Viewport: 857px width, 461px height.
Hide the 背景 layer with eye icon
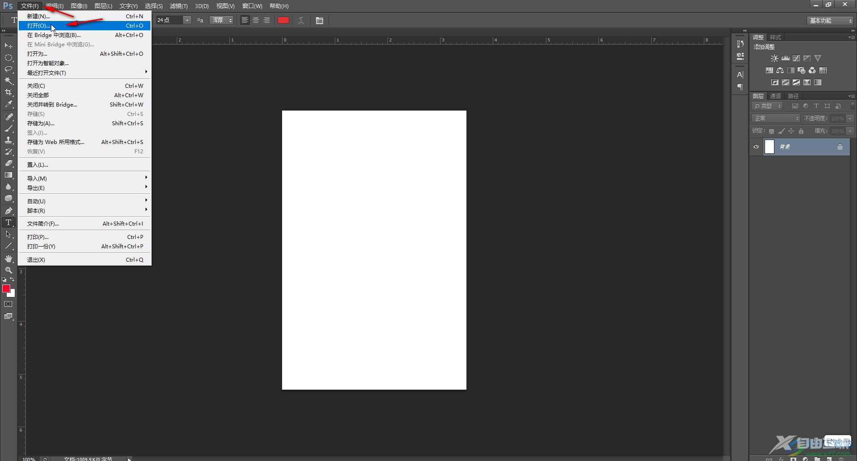coord(756,147)
